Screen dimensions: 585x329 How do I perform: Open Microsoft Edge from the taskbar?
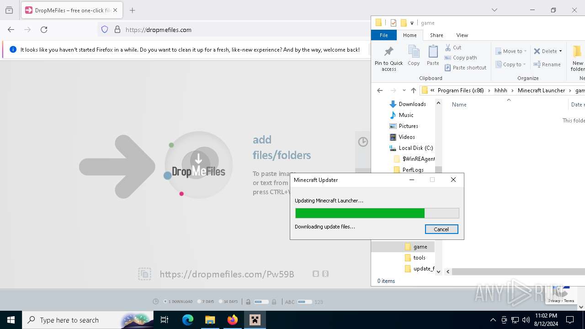pos(188,320)
